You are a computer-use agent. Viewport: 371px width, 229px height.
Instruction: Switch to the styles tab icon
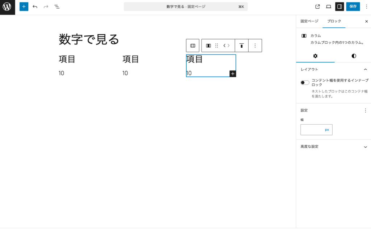point(354,56)
